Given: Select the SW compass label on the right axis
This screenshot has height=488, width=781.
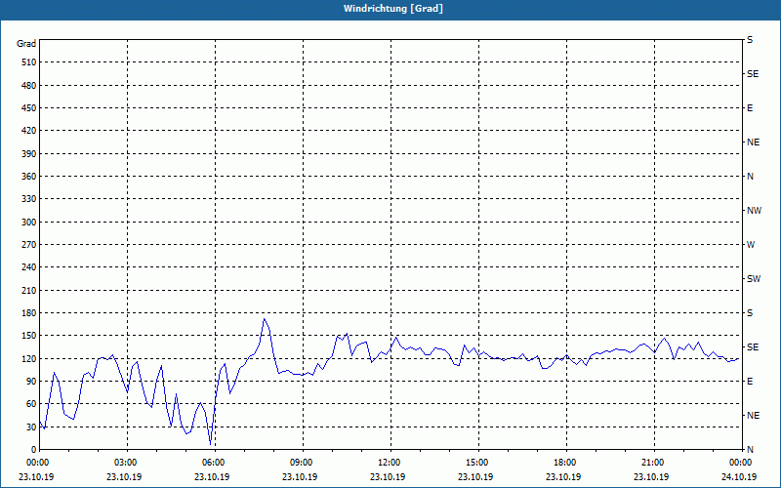Looking at the screenshot, I should click(754, 279).
